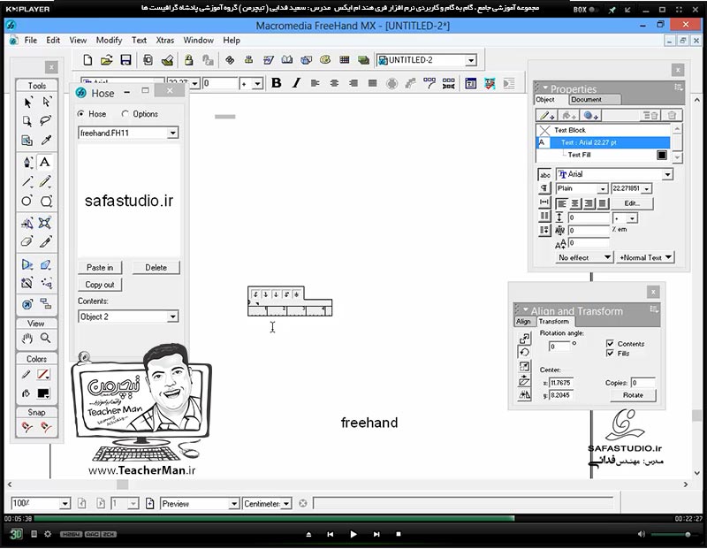The height and width of the screenshot is (549, 707).
Task: Open the Centimeters units dropdown
Action: pyautogui.click(x=286, y=504)
